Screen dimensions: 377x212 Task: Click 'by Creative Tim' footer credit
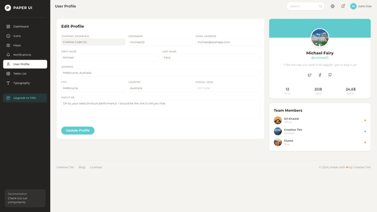(360, 167)
